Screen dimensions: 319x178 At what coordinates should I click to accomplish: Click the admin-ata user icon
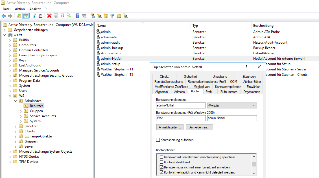[99, 37]
